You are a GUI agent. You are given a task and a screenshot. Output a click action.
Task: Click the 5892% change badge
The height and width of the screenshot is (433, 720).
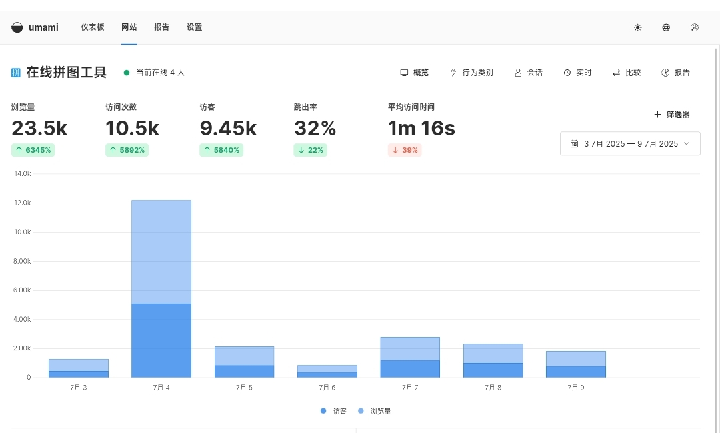coord(127,150)
